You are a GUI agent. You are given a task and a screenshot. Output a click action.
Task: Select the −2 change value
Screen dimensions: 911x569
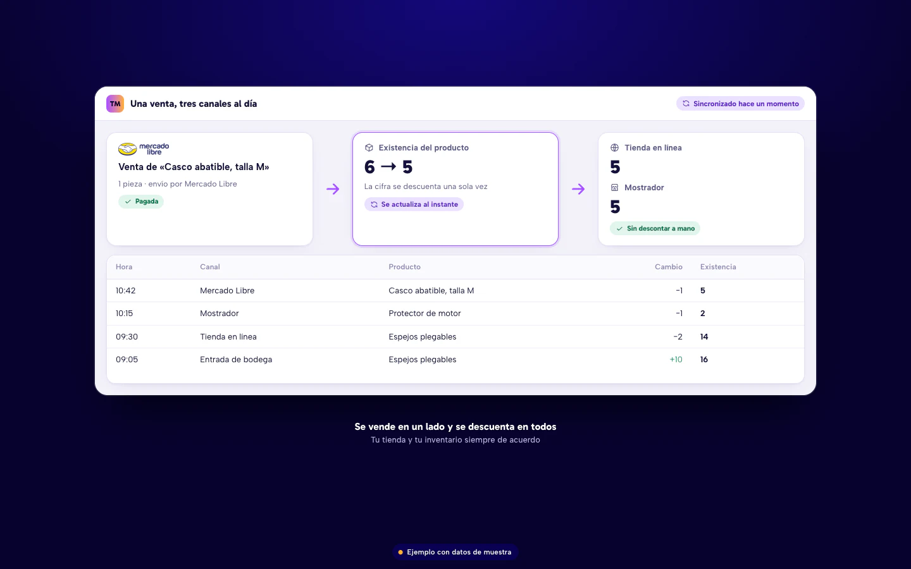click(678, 337)
